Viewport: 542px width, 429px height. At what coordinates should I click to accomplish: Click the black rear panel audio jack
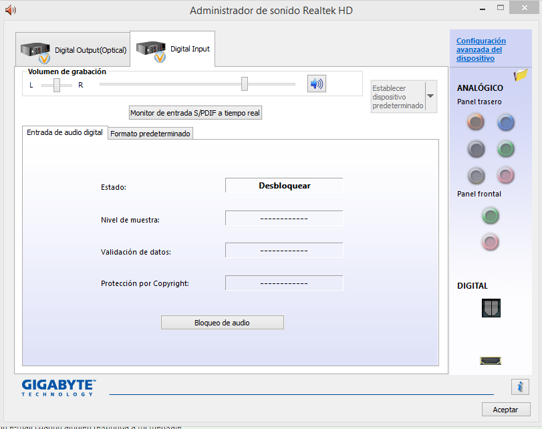[x=476, y=149]
